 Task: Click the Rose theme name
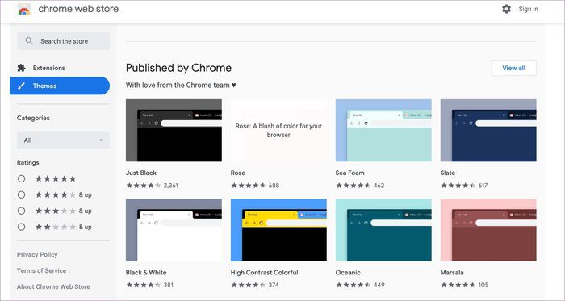(x=238, y=173)
